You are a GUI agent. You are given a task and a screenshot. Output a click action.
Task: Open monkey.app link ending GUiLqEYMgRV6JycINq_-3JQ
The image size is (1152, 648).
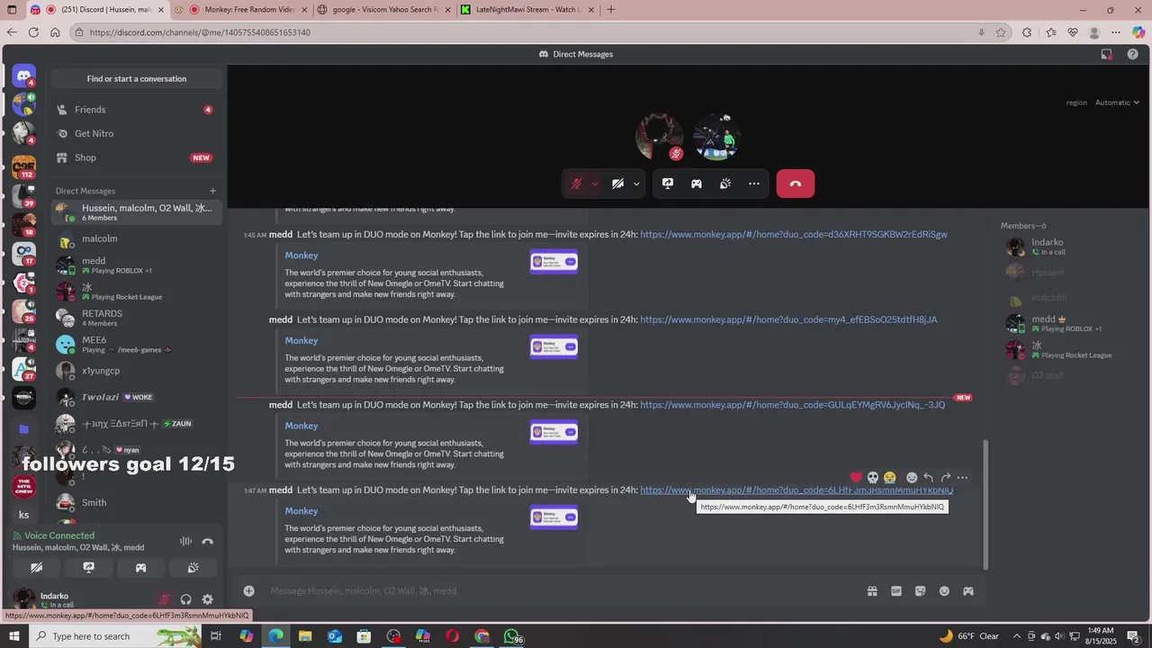click(x=792, y=405)
